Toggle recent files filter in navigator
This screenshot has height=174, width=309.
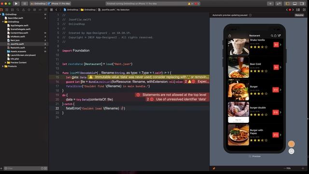click(x=42, y=168)
